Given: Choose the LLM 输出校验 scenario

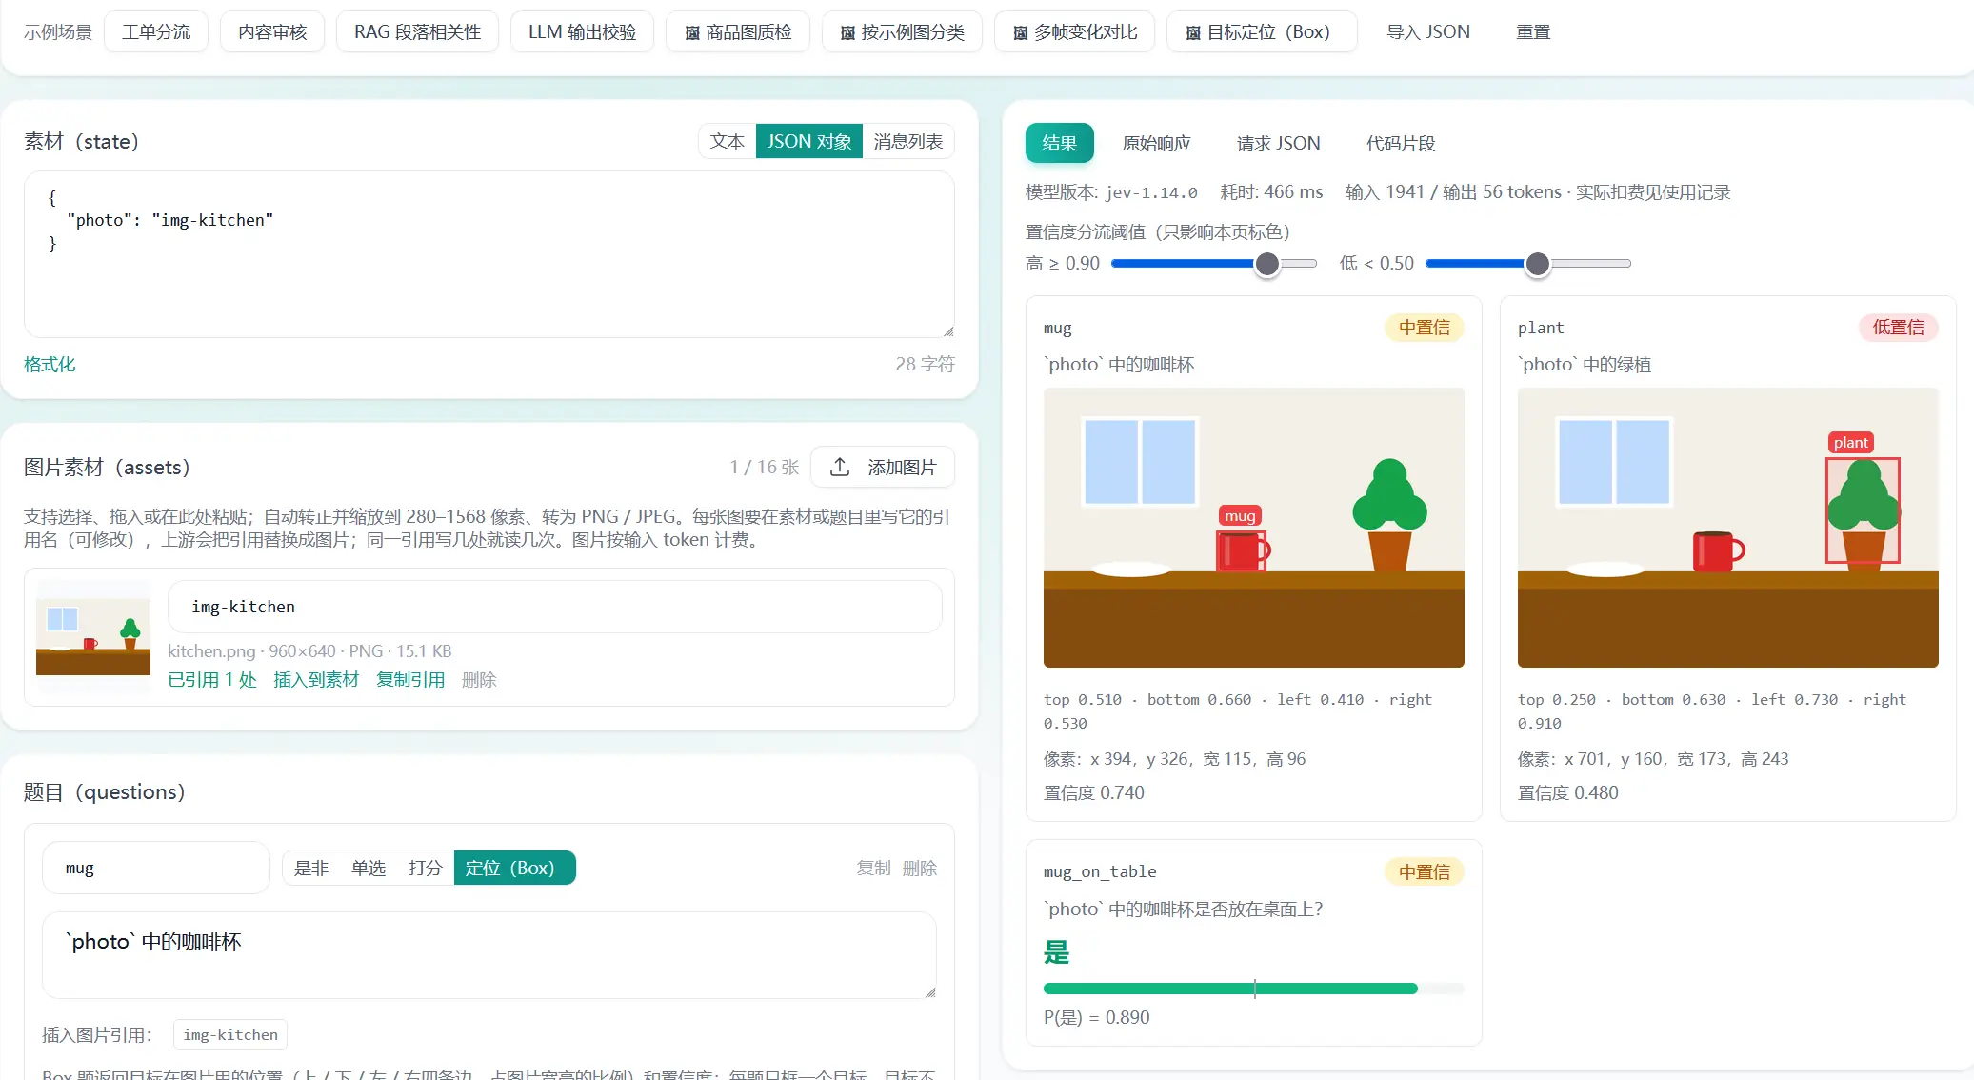Looking at the screenshot, I should (x=582, y=32).
